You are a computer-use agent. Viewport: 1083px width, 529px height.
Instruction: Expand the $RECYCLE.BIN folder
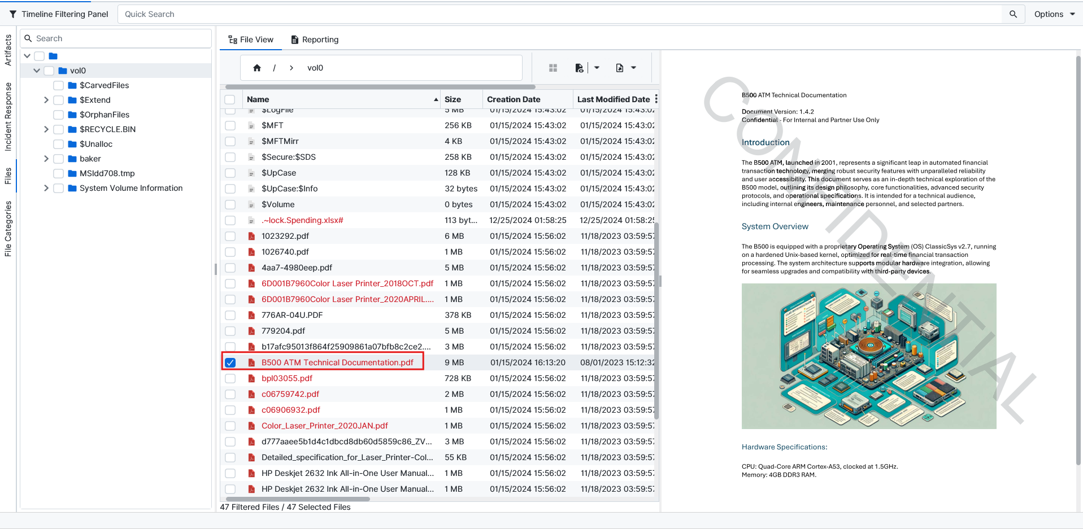(x=46, y=129)
